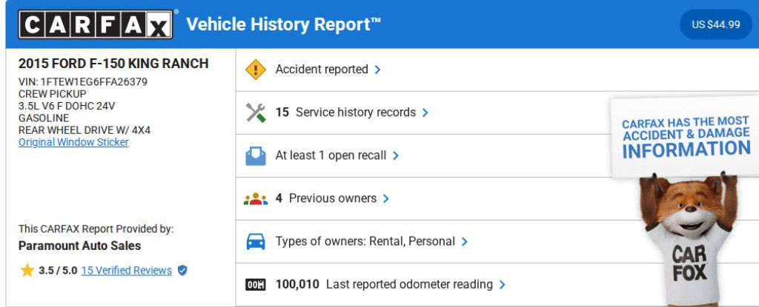
Task: Expand the Previous owners chevron
Action: 386,198
